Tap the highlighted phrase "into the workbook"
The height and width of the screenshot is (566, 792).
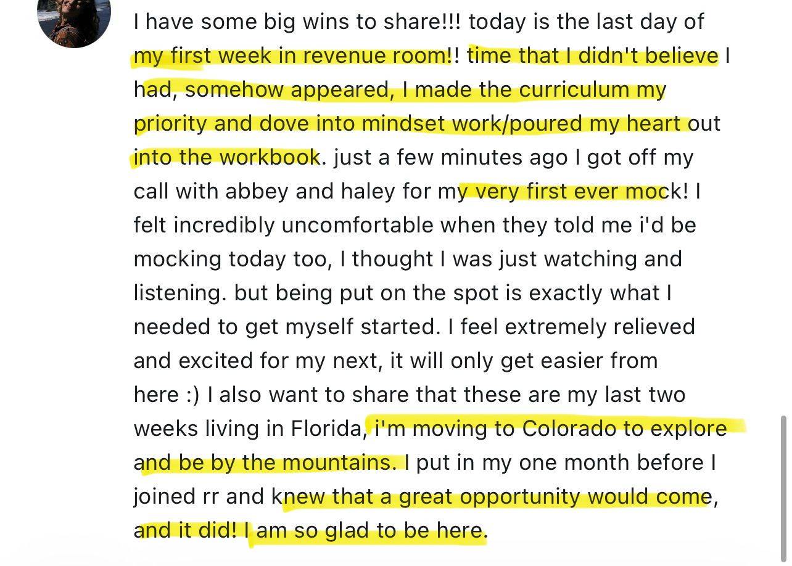(x=227, y=158)
